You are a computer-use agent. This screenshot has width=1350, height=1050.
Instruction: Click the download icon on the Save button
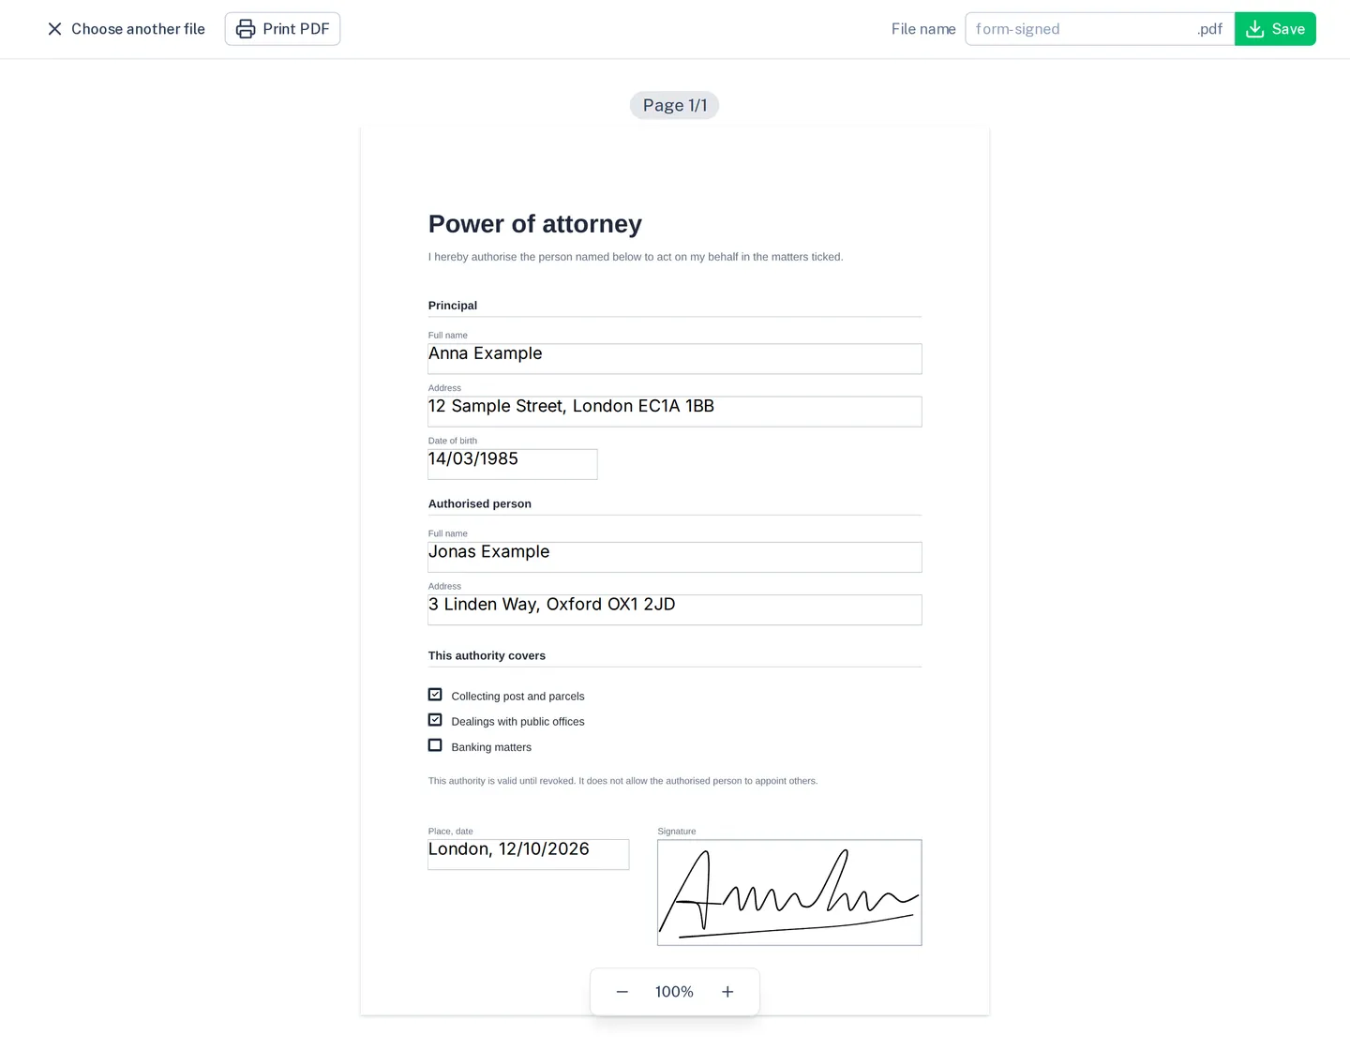(x=1254, y=29)
